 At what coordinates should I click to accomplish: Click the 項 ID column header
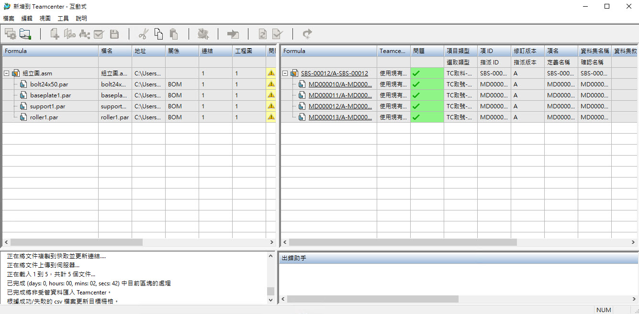coord(494,51)
